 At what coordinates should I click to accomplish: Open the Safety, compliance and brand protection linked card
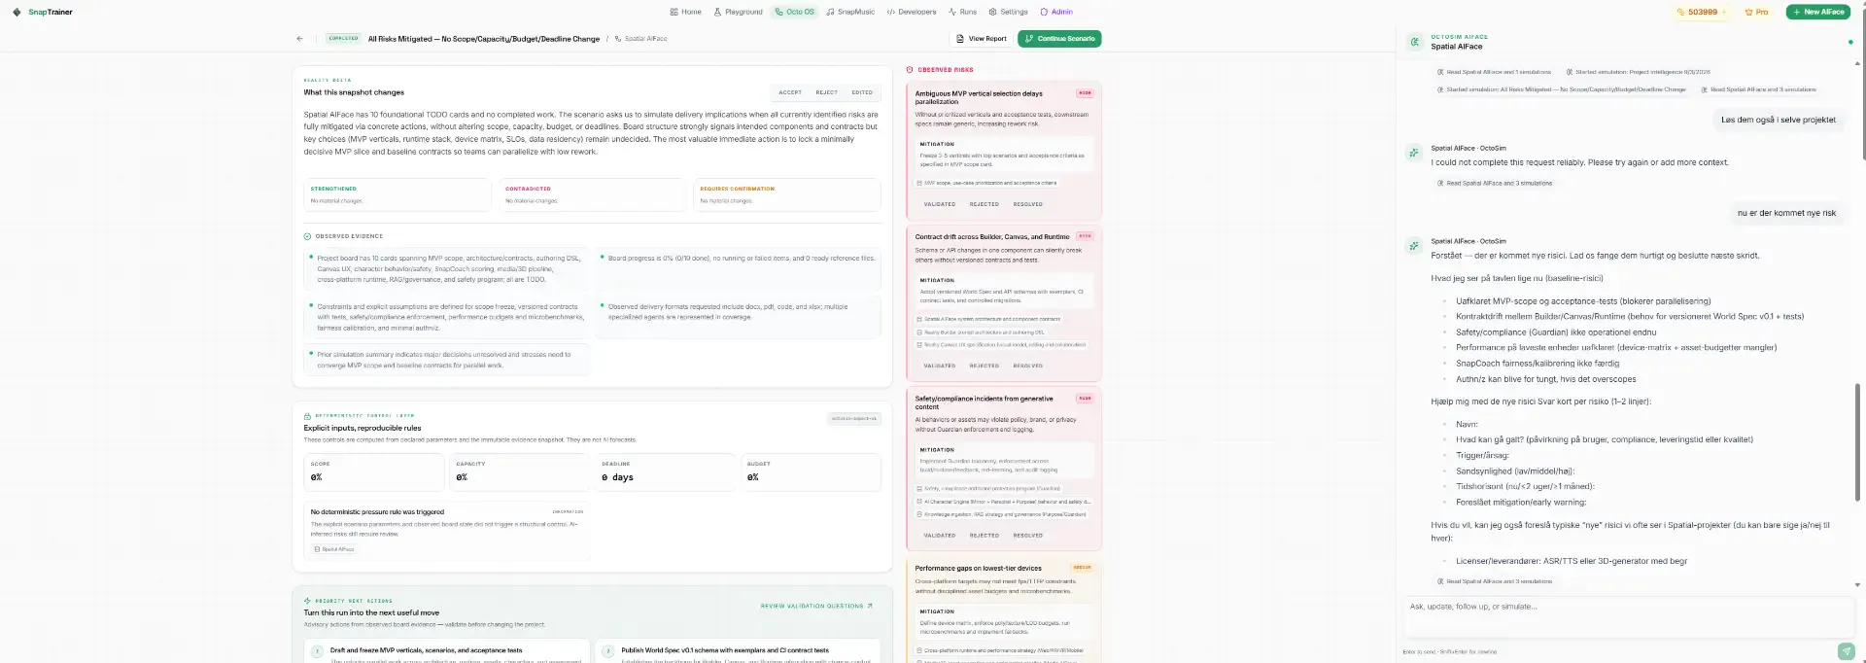coord(988,488)
